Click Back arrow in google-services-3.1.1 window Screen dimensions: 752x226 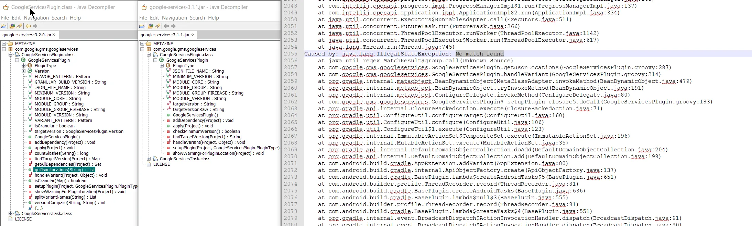[166, 26]
